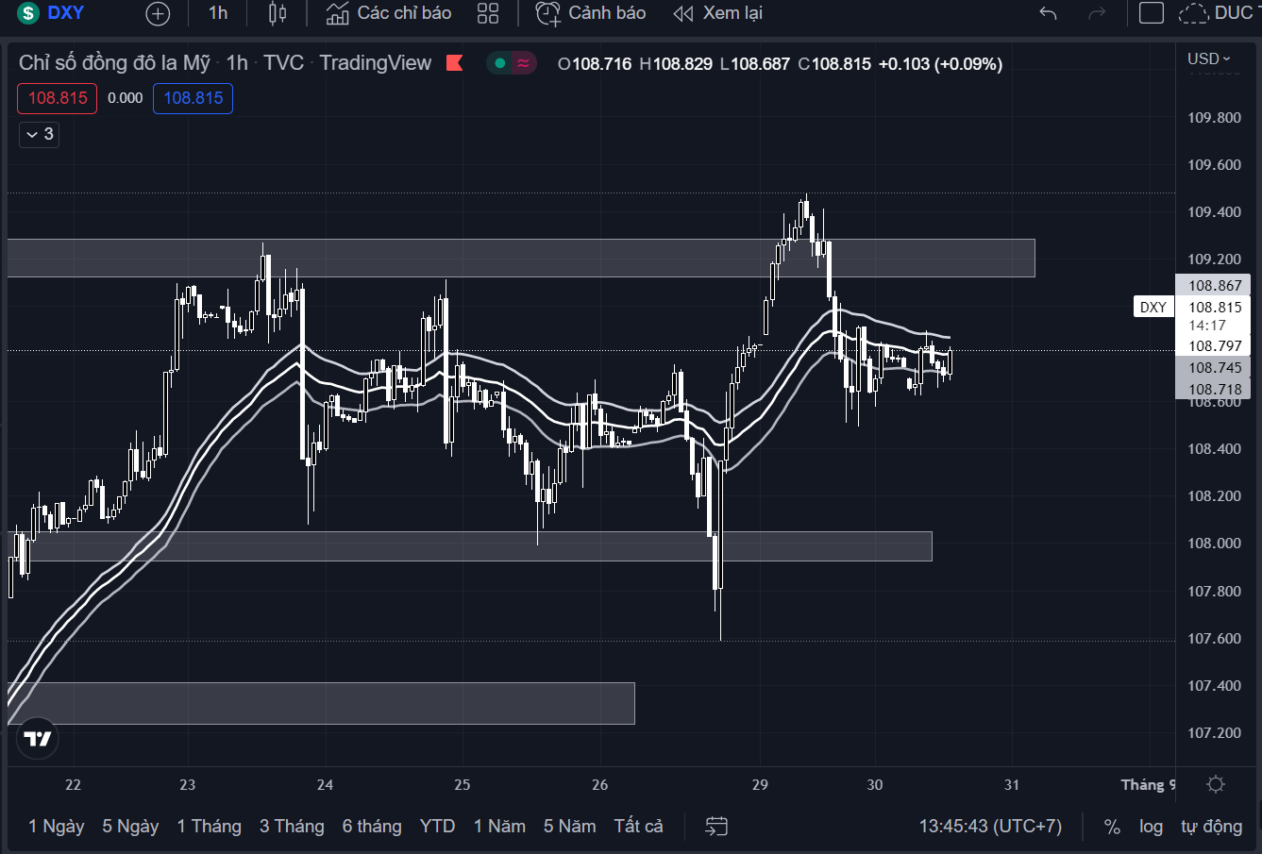Click date label 23 on time axis
The image size is (1262, 854).
click(187, 784)
